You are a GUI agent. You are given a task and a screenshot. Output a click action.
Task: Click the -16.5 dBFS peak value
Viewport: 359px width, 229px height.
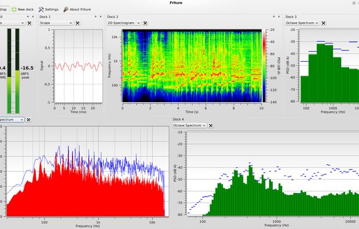(x=27, y=68)
